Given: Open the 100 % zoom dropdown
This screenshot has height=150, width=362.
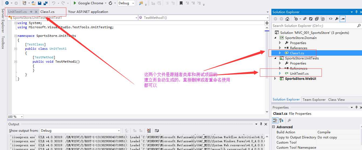Looking at the screenshot, I should pos(22,117).
